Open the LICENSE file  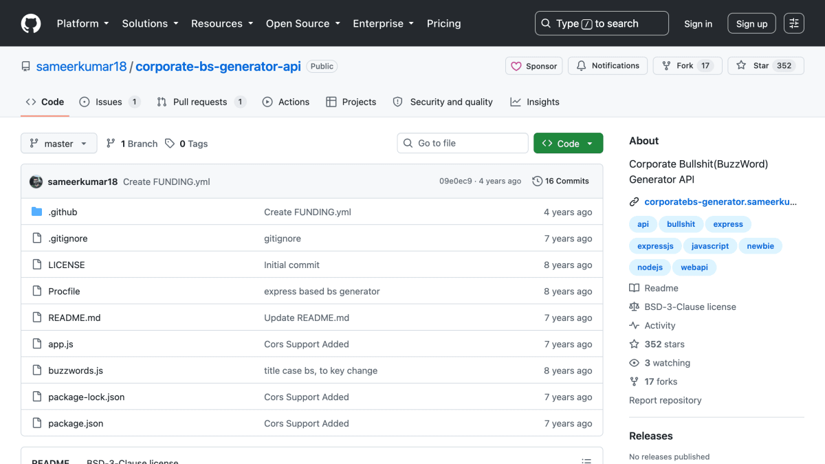(67, 265)
